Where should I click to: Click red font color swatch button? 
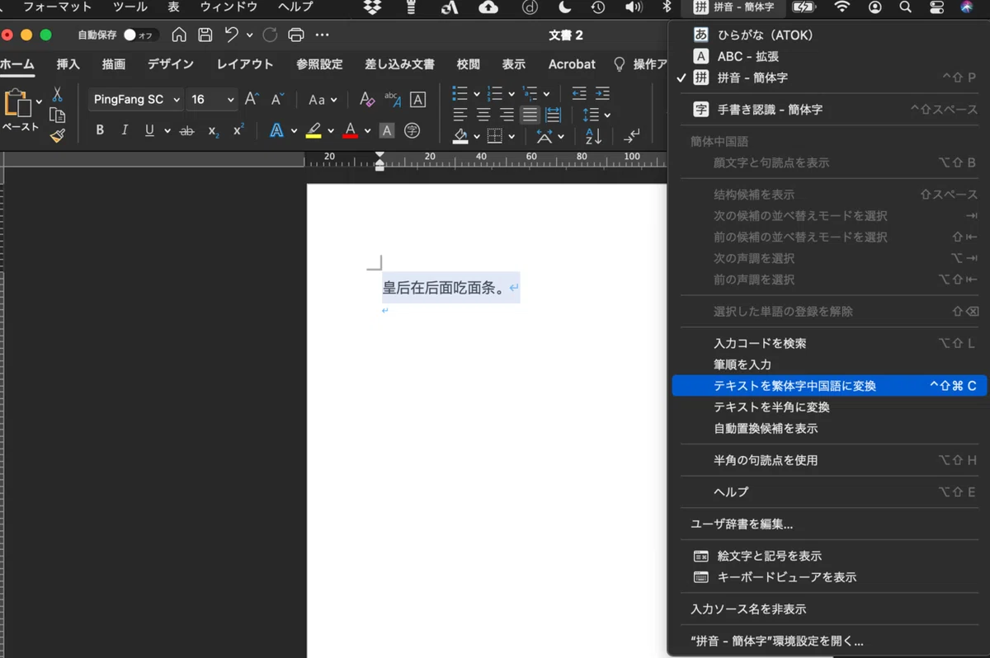[x=350, y=130]
